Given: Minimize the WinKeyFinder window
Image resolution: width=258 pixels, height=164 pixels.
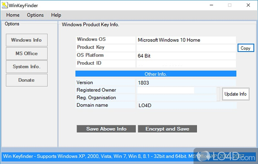Looking at the screenshot, I should click(212, 5).
